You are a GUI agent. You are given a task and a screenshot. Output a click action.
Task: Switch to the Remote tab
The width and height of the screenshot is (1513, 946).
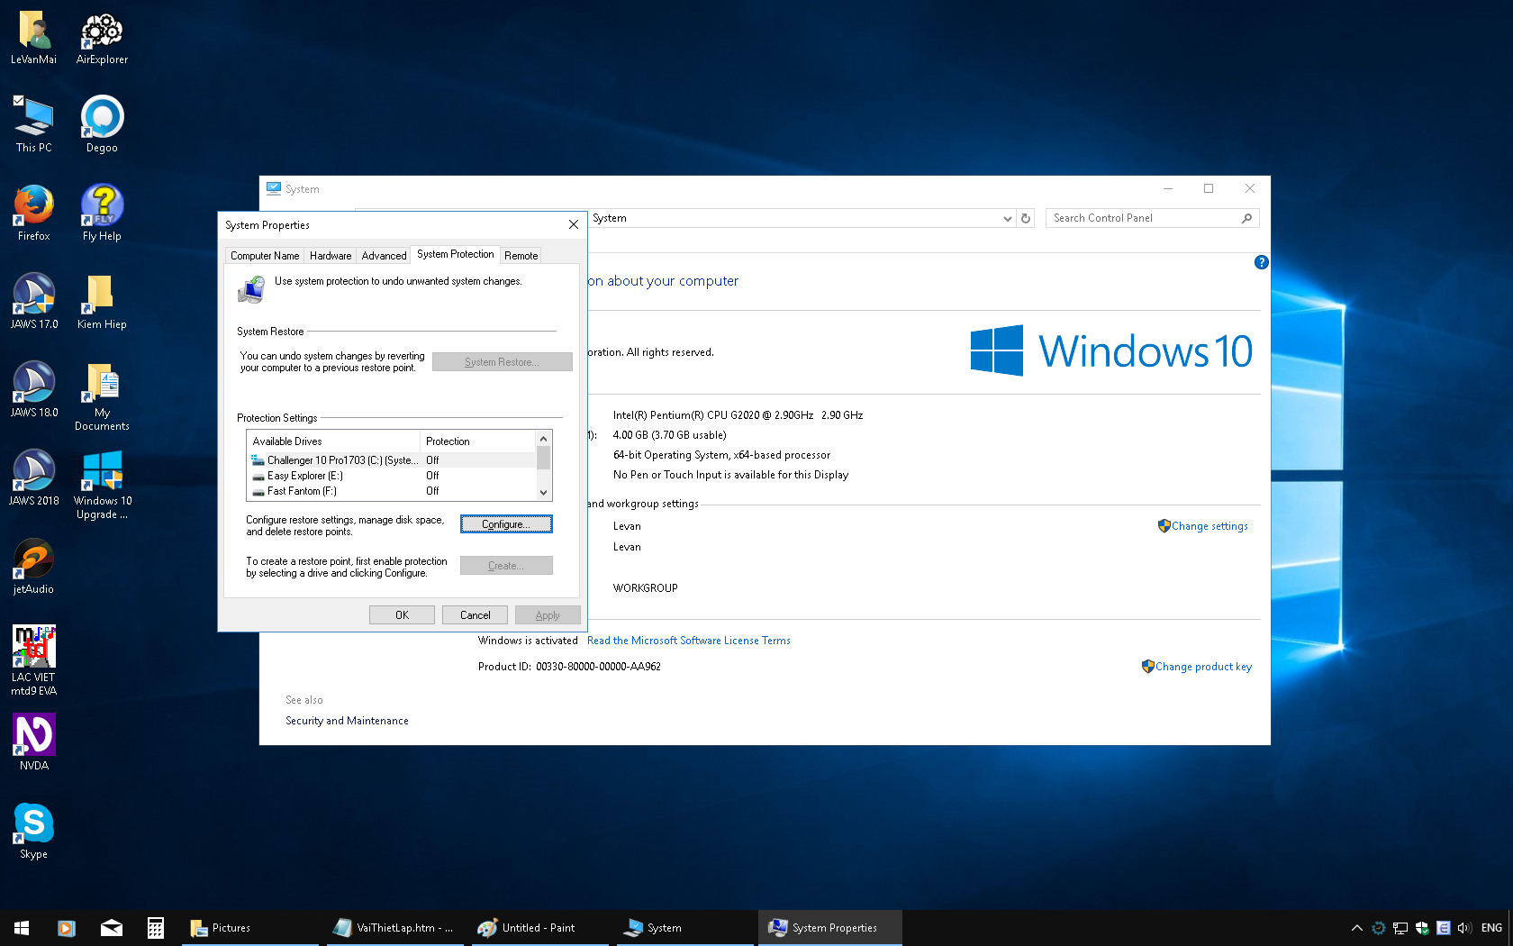click(521, 255)
